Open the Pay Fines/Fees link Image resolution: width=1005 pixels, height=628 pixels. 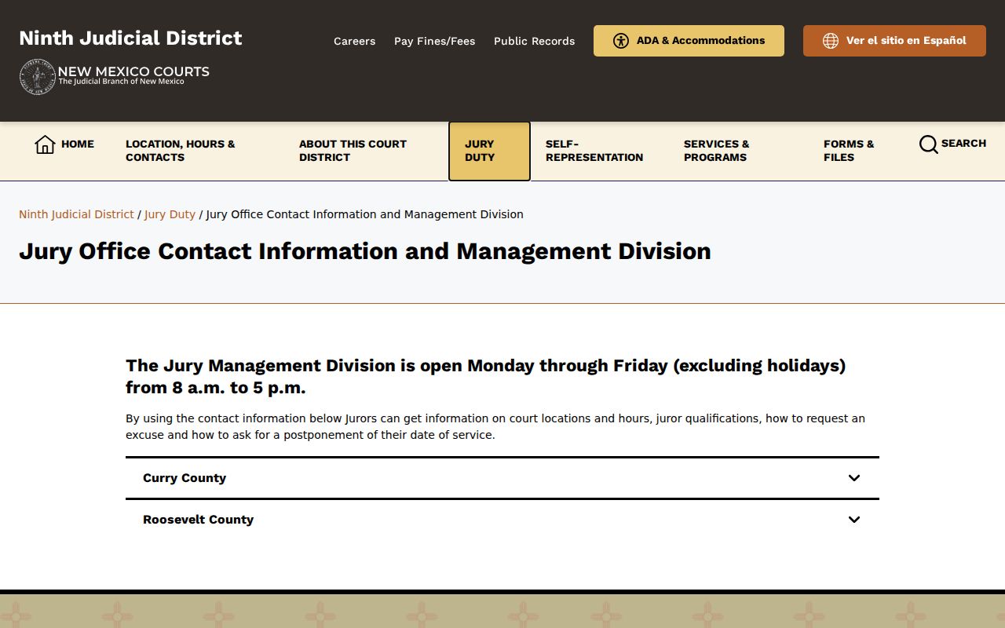click(434, 41)
